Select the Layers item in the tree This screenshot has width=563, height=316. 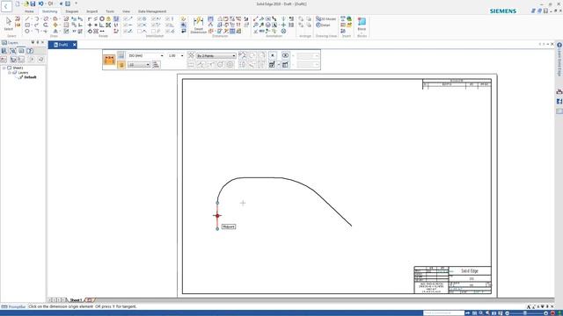(x=23, y=72)
